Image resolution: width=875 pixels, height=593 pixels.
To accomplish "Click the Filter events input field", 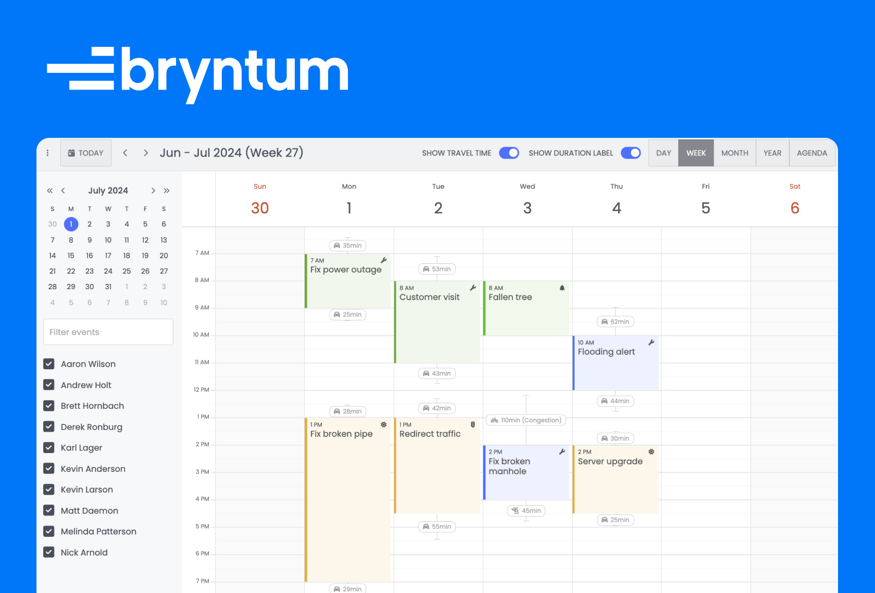I will [x=108, y=332].
